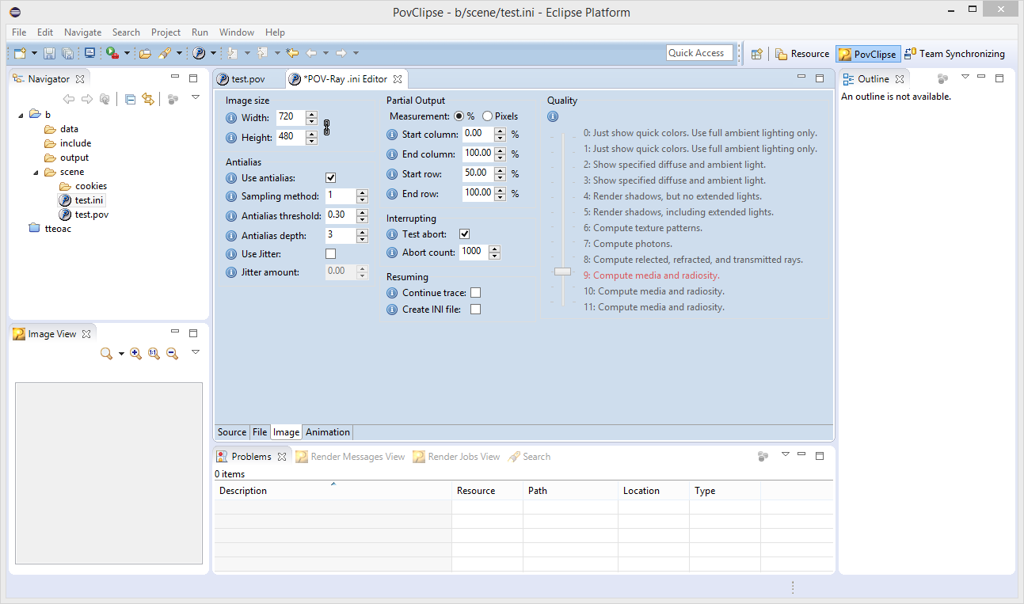Image resolution: width=1024 pixels, height=604 pixels.
Task: Click the green Run external tool icon
Action: tap(112, 53)
